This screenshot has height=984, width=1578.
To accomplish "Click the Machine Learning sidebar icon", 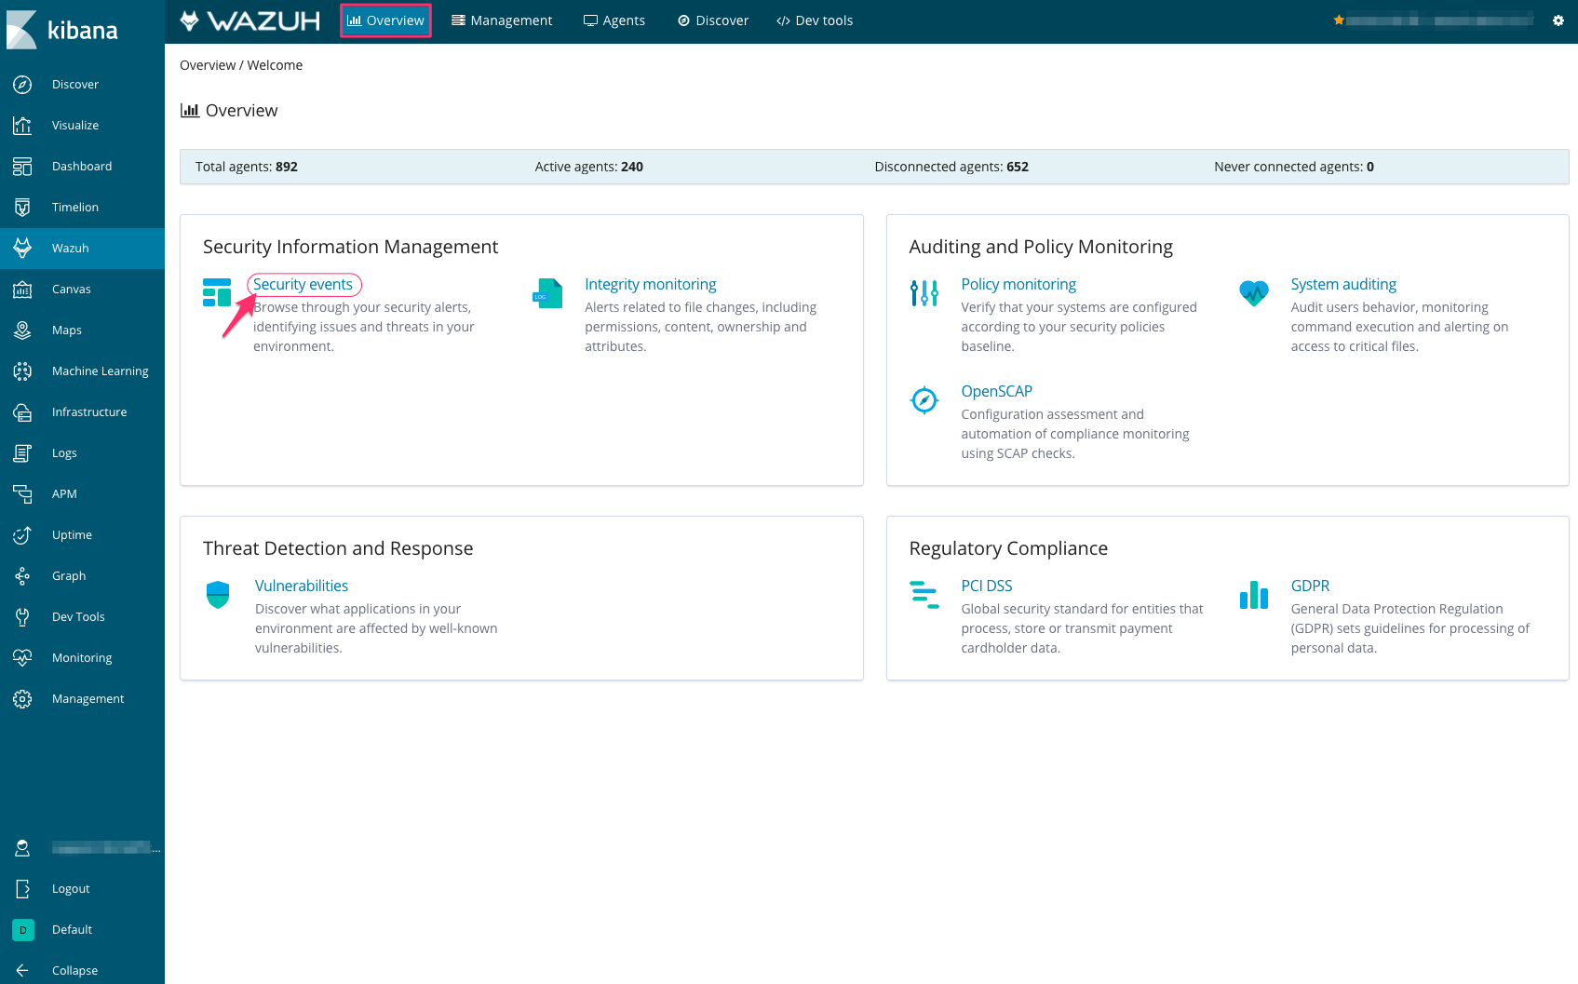I will coord(22,371).
